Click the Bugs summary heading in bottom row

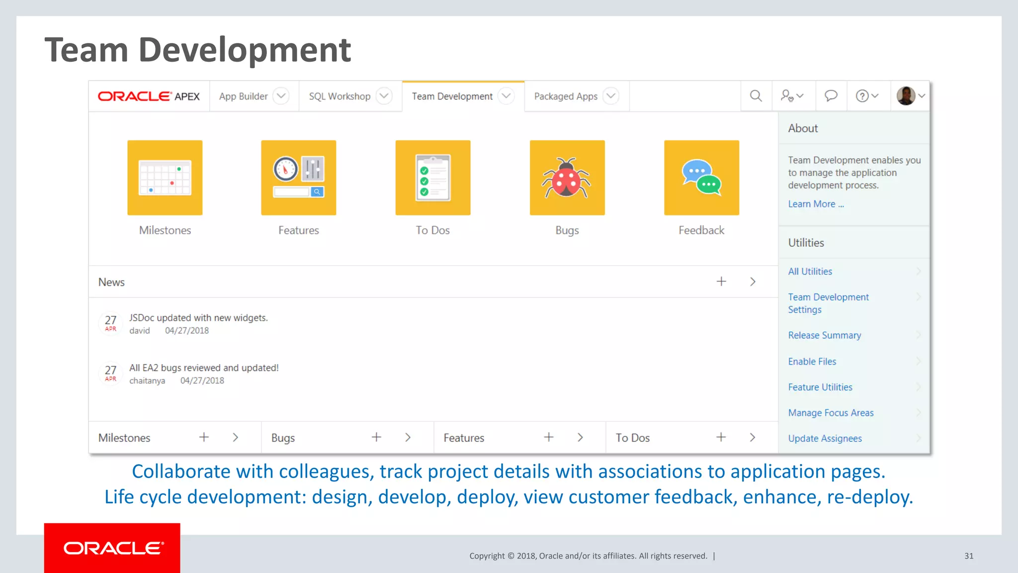[x=283, y=438]
